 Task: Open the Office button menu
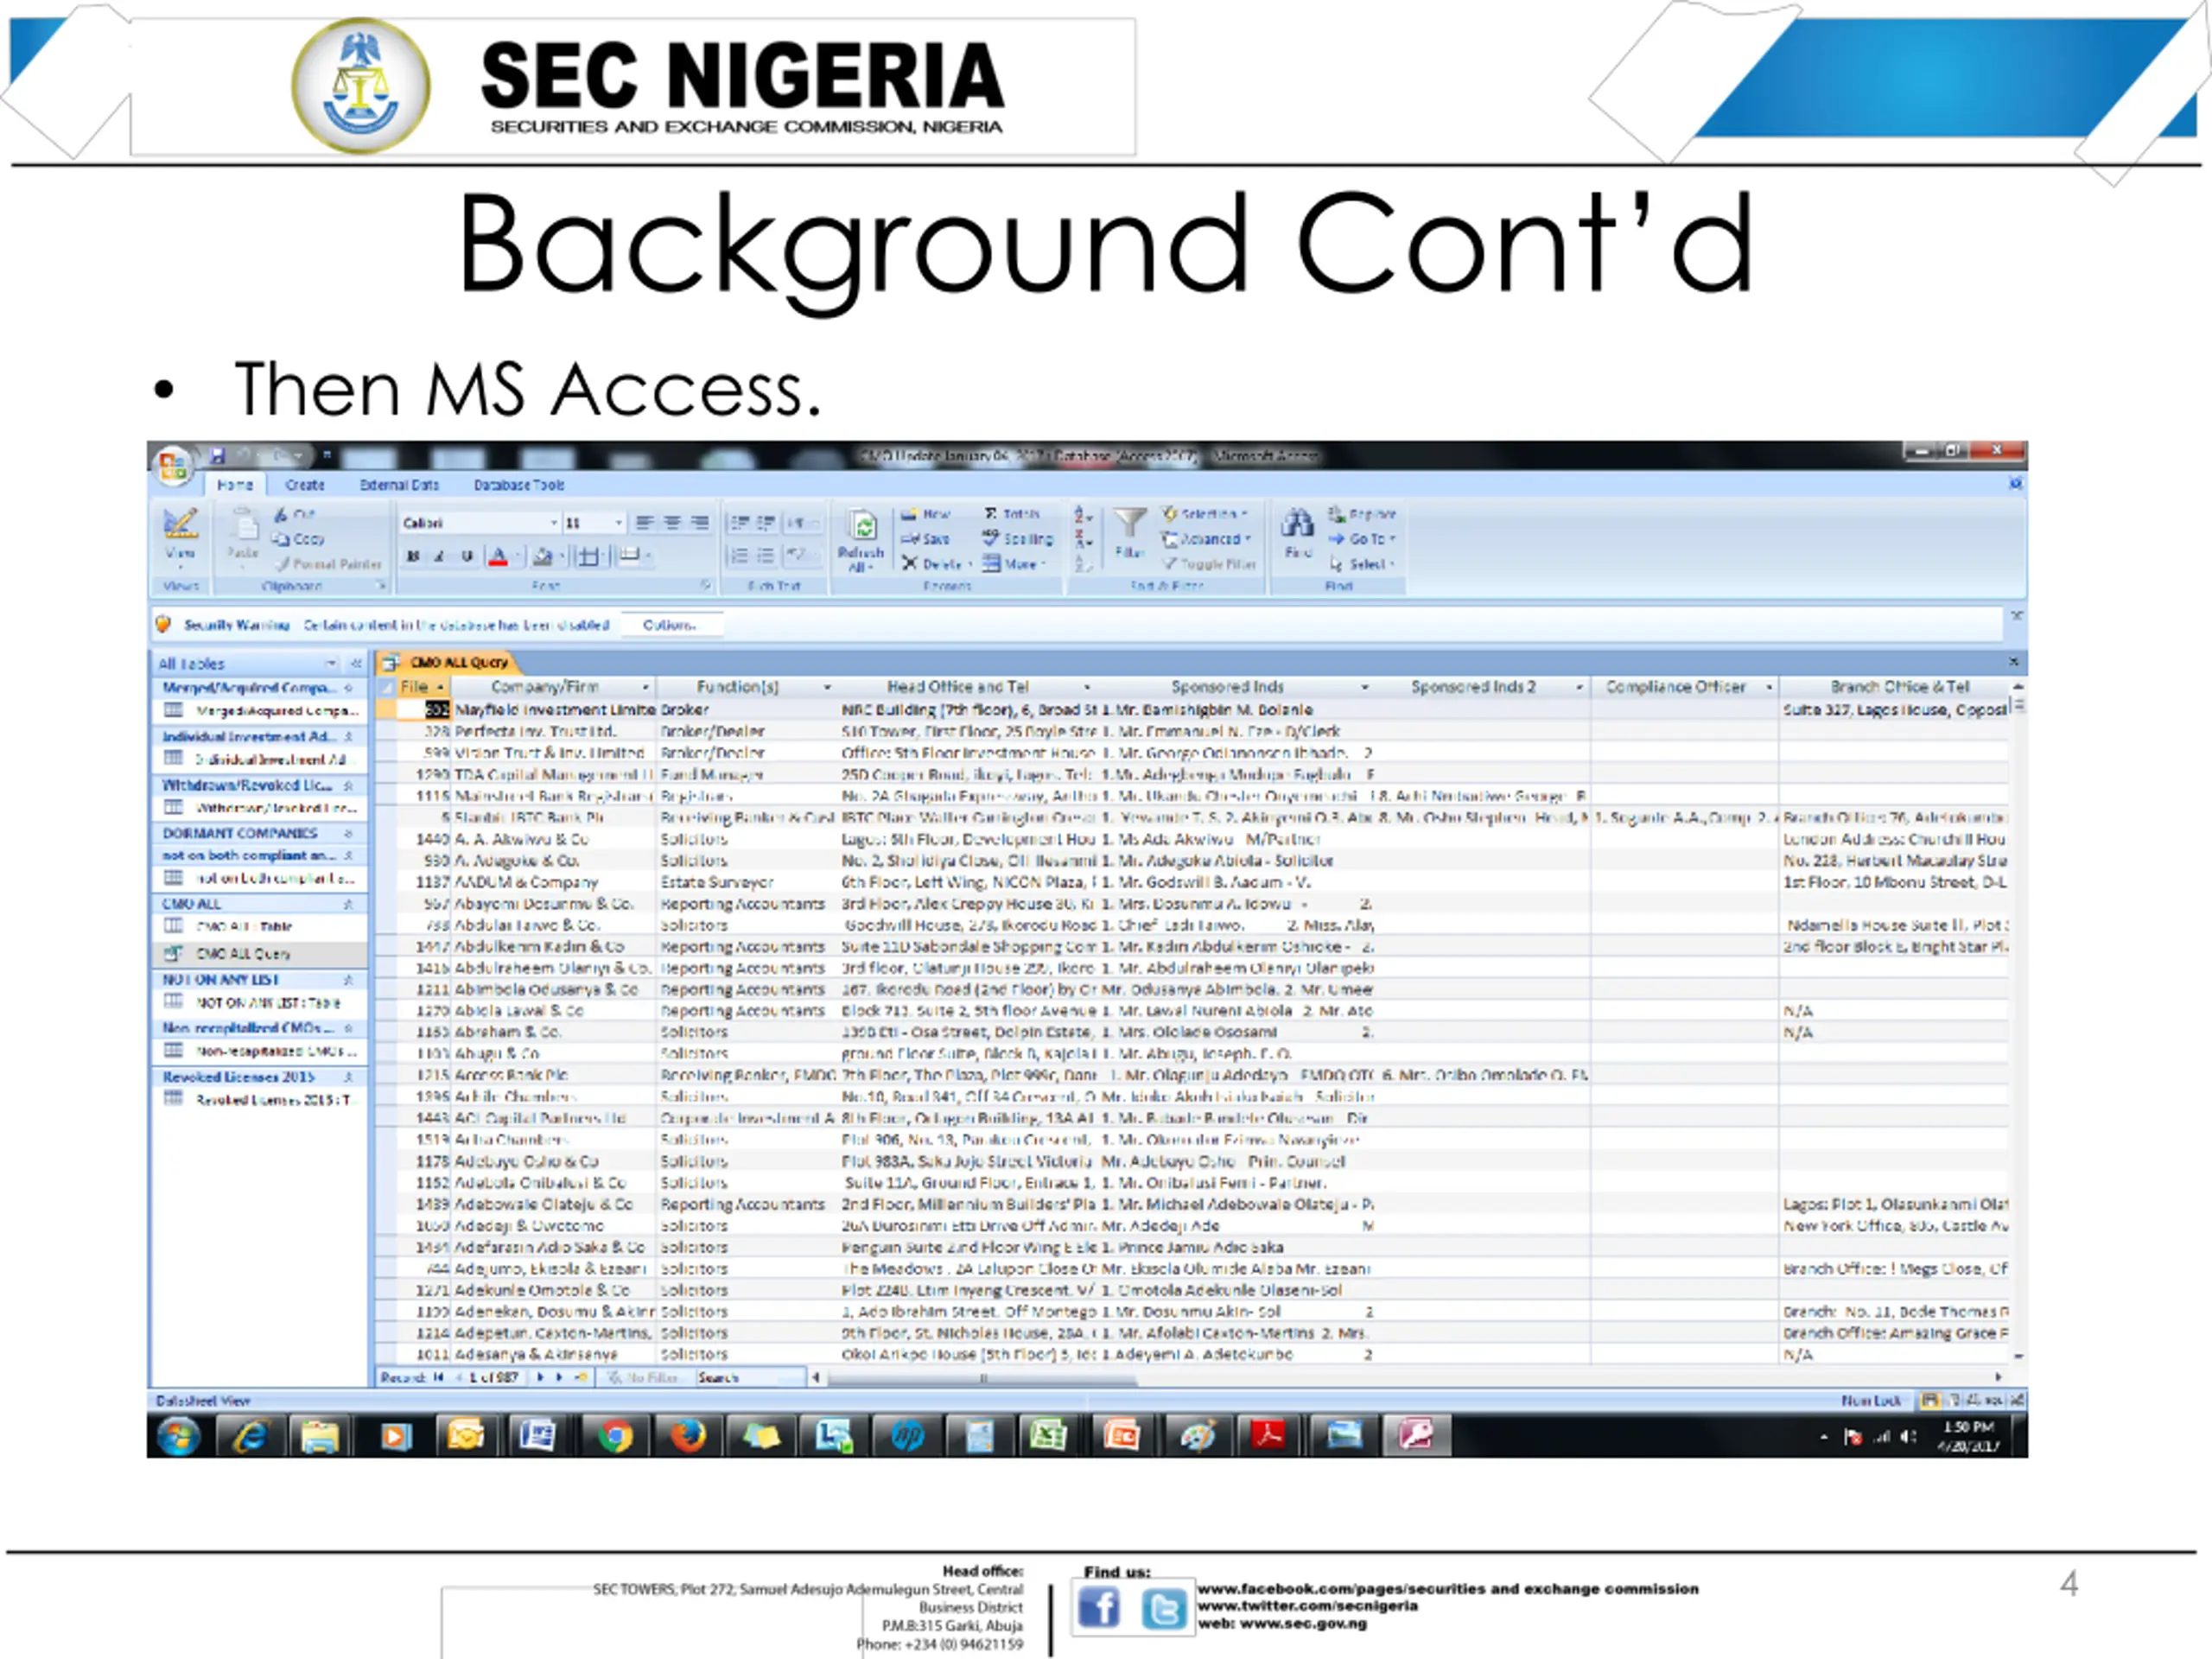click(x=174, y=466)
